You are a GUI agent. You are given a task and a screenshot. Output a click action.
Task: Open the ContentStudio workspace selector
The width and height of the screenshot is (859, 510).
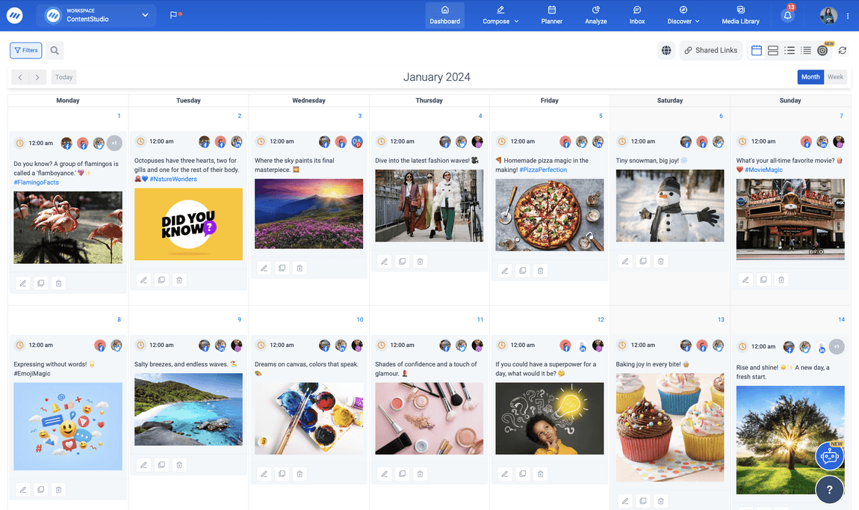[x=96, y=15]
